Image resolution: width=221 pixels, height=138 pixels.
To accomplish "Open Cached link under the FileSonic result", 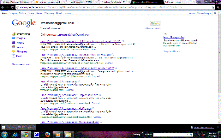I will 96,76.
